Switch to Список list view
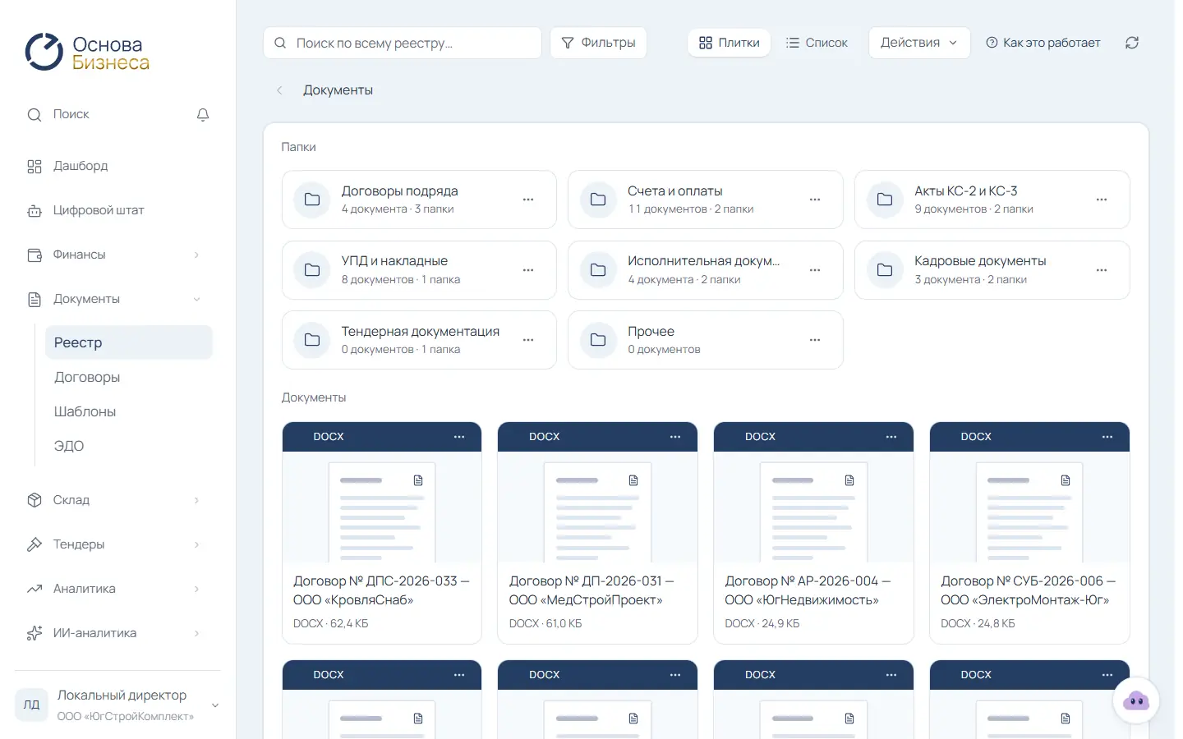1183x739 pixels. pos(817,43)
